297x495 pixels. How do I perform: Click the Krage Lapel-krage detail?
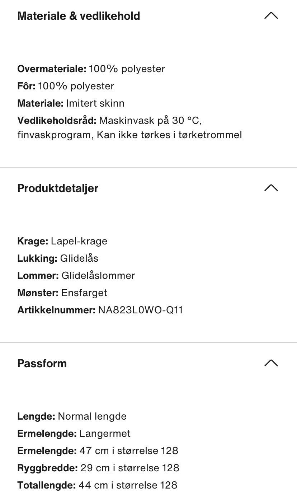(x=62, y=241)
